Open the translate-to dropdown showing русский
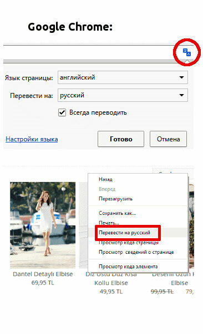 pyautogui.click(x=123, y=95)
